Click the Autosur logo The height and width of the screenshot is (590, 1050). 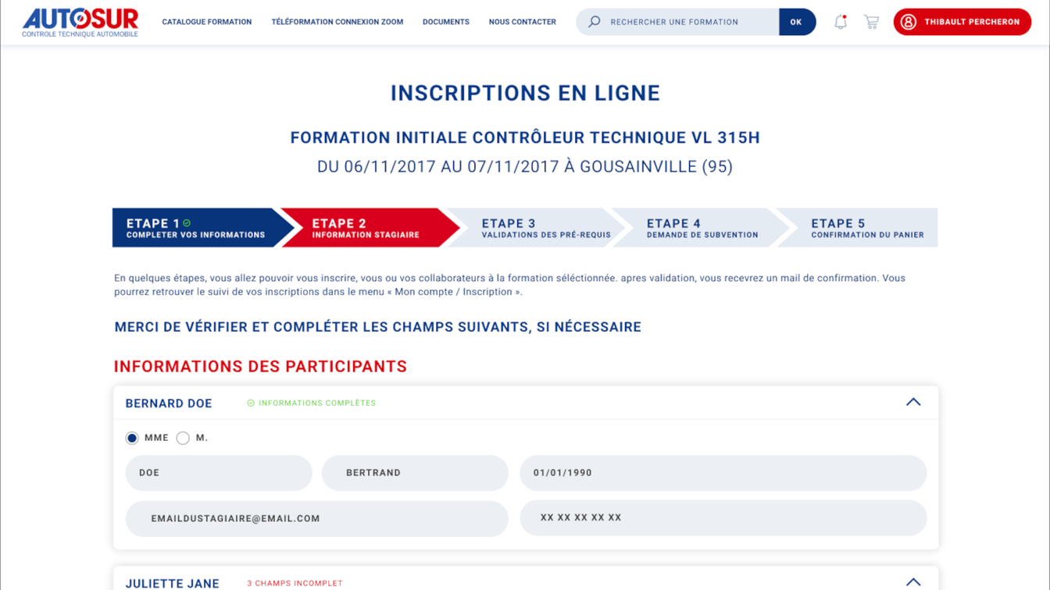click(80, 22)
